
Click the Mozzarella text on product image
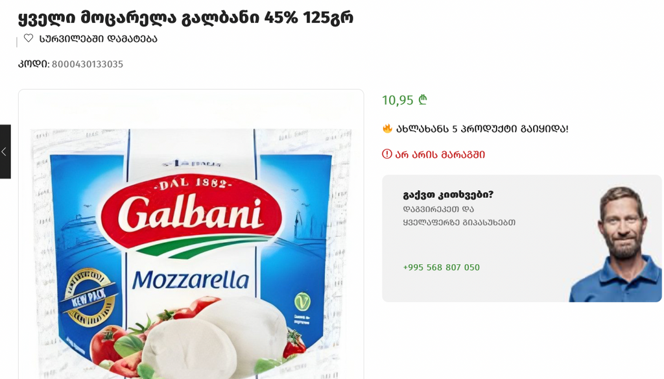click(191, 280)
